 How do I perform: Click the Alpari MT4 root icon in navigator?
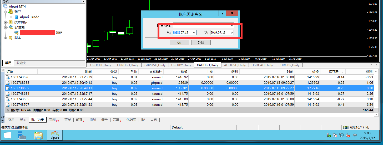[x=5, y=6]
